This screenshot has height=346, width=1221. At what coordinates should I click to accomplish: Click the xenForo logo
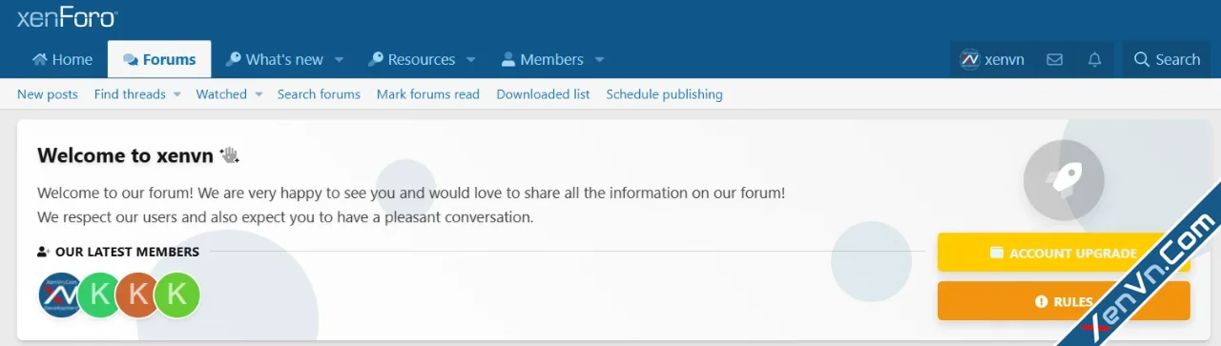pos(67,17)
